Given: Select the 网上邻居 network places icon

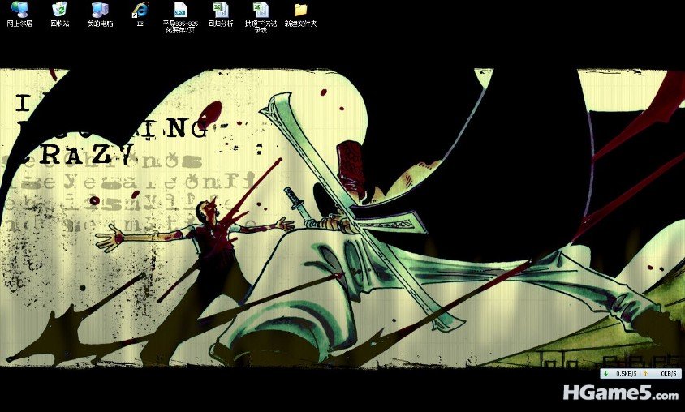Looking at the screenshot, I should coord(19,10).
